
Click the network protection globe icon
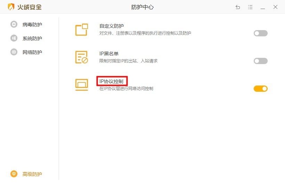pyautogui.click(x=14, y=52)
